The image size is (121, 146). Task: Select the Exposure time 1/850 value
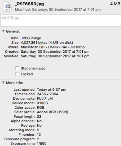coord(42,144)
